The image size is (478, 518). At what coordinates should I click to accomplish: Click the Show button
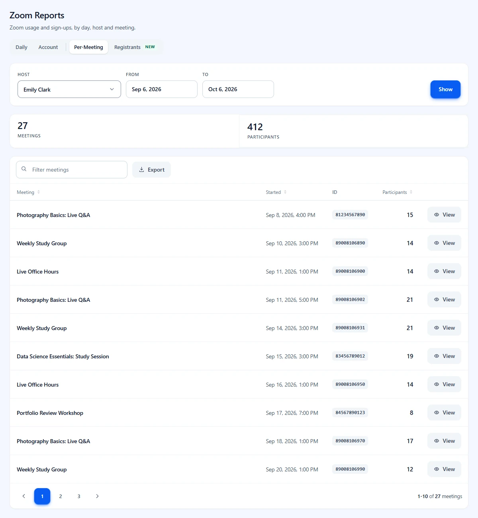pyautogui.click(x=445, y=89)
